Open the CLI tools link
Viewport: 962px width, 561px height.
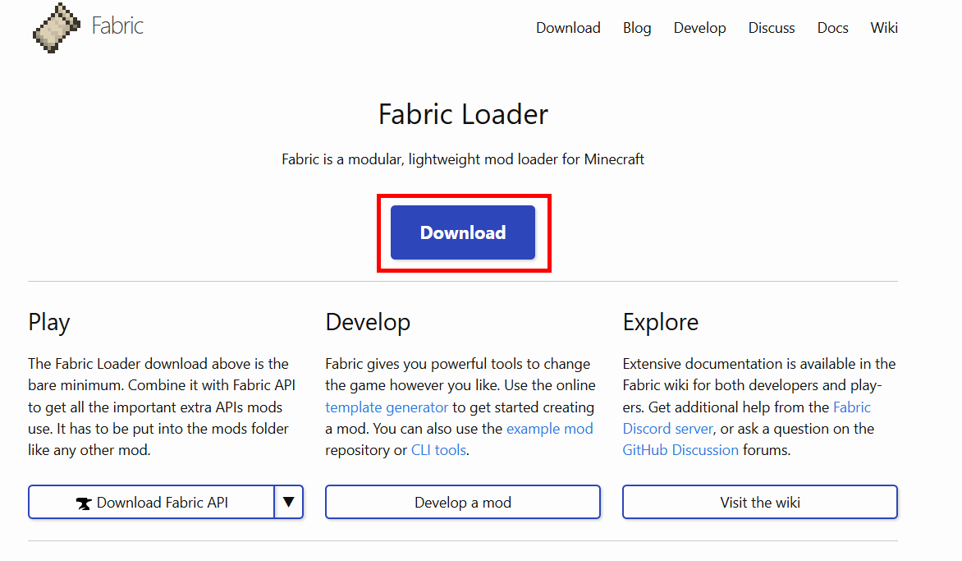coord(438,450)
